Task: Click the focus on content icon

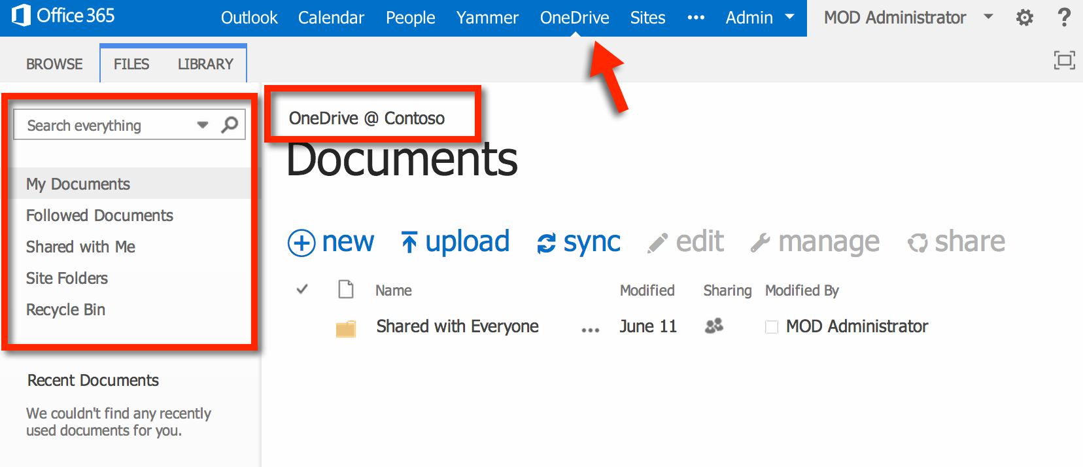Action: [1064, 61]
